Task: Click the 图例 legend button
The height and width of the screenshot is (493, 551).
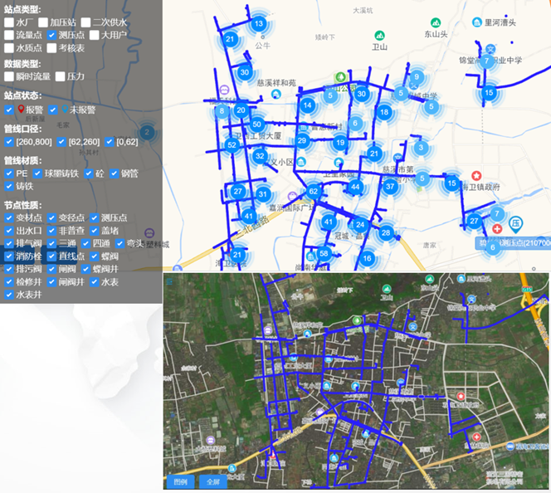Action: [180, 481]
